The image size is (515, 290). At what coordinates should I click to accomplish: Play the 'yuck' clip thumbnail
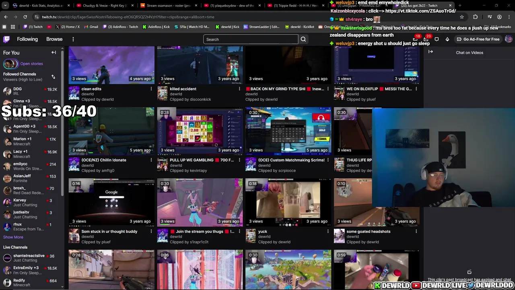[288, 203]
